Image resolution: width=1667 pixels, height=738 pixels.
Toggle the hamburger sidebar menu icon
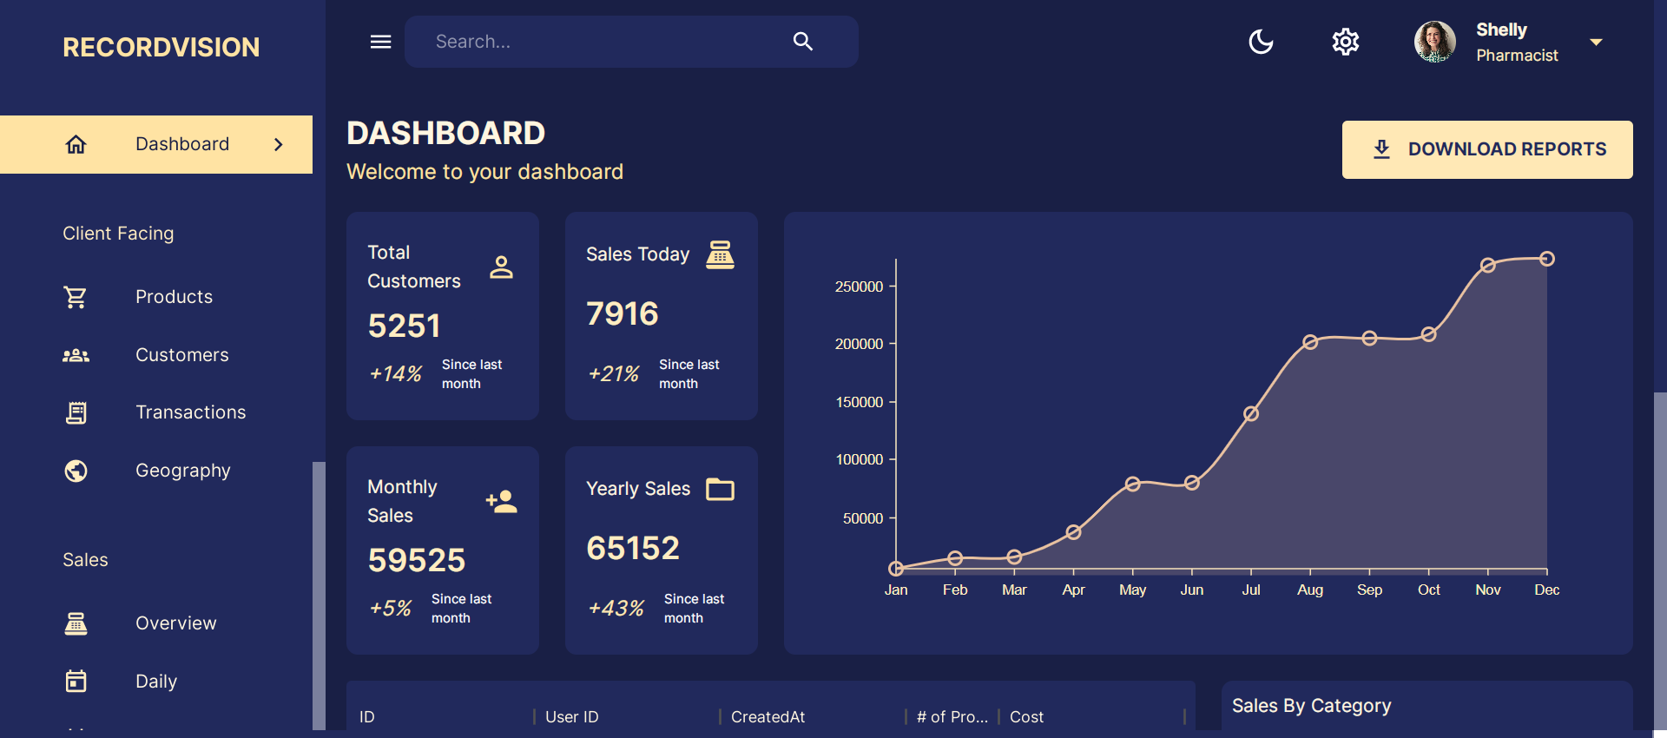(x=380, y=42)
